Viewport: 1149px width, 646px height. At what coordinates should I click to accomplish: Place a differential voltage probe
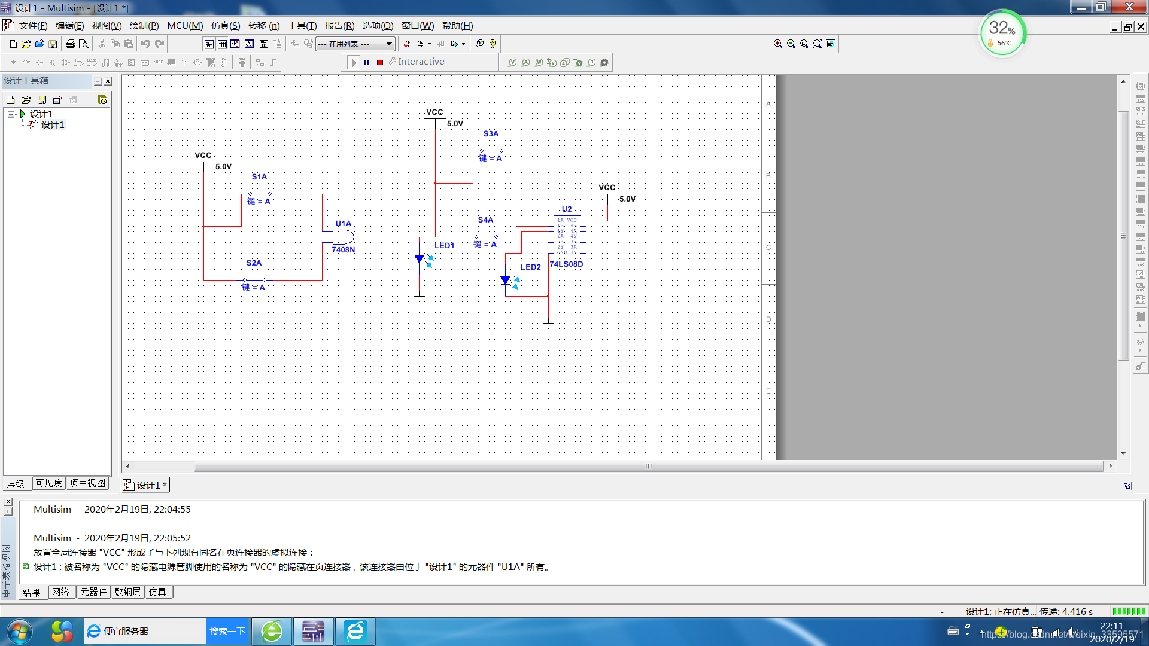click(552, 63)
